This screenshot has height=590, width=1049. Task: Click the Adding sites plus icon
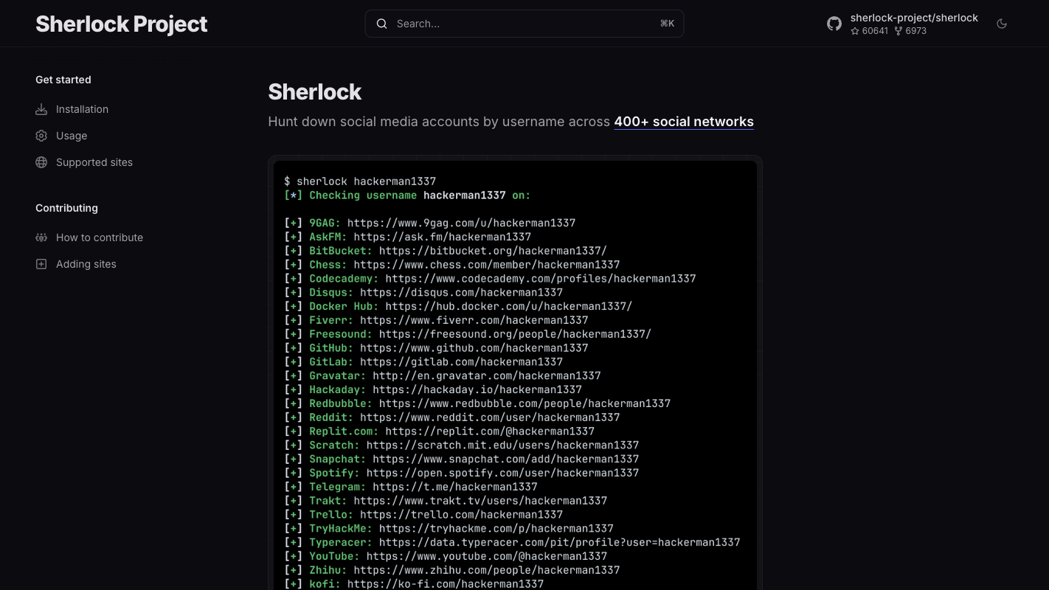point(41,264)
